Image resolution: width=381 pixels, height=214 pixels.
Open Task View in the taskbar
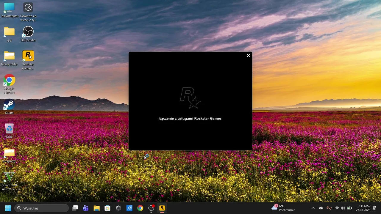pyautogui.click(x=75, y=208)
